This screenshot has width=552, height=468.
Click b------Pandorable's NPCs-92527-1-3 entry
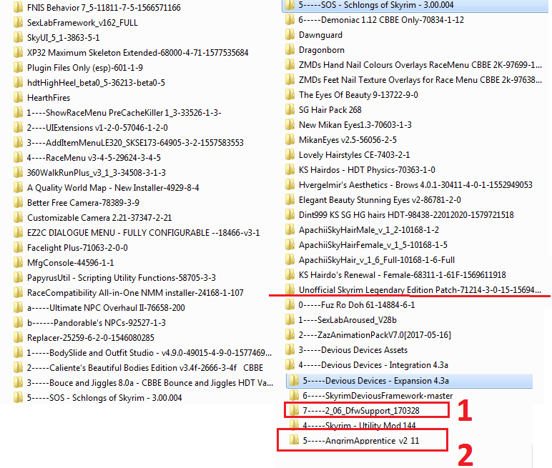pyautogui.click(x=97, y=323)
